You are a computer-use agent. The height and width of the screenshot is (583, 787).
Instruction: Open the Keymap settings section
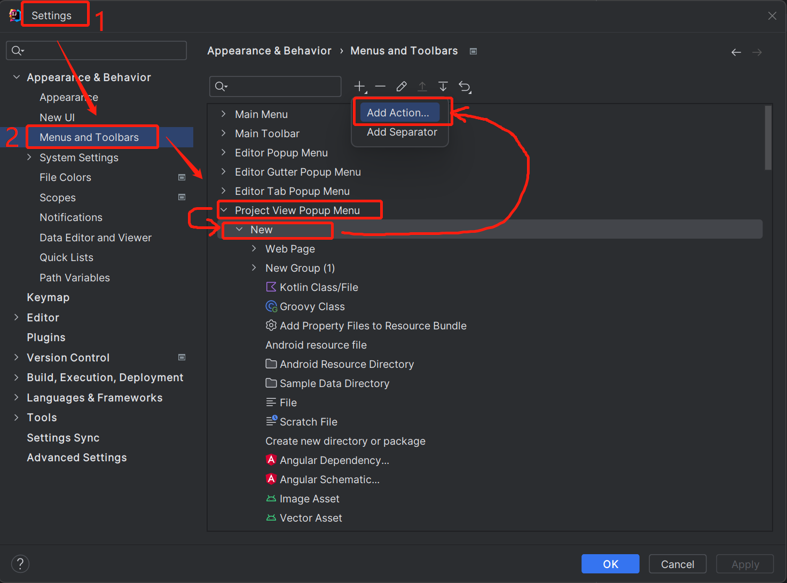coord(48,297)
